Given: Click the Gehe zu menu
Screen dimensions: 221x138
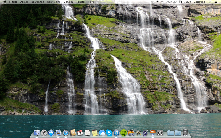Looking at the screenshot, I should point(69,2).
